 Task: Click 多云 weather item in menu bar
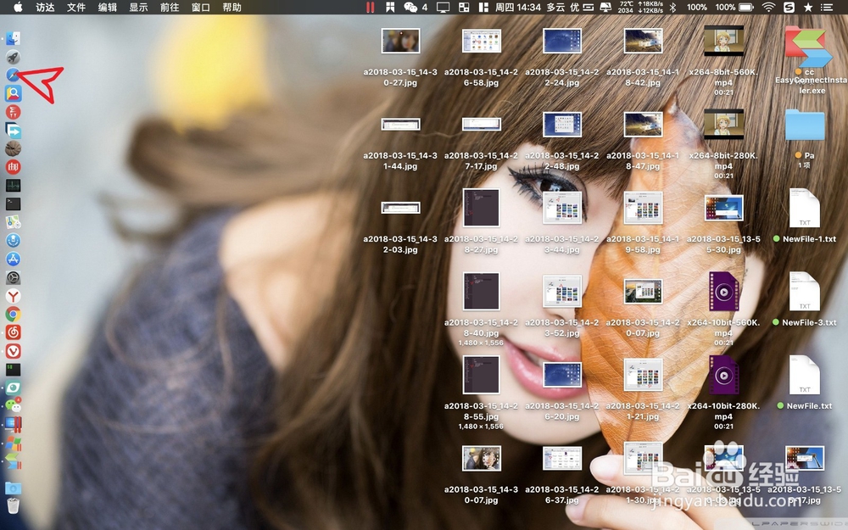[x=555, y=7]
